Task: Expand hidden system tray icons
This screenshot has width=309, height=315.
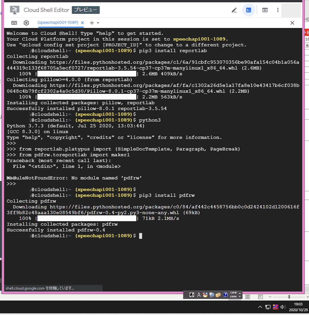Action: tap(260, 307)
